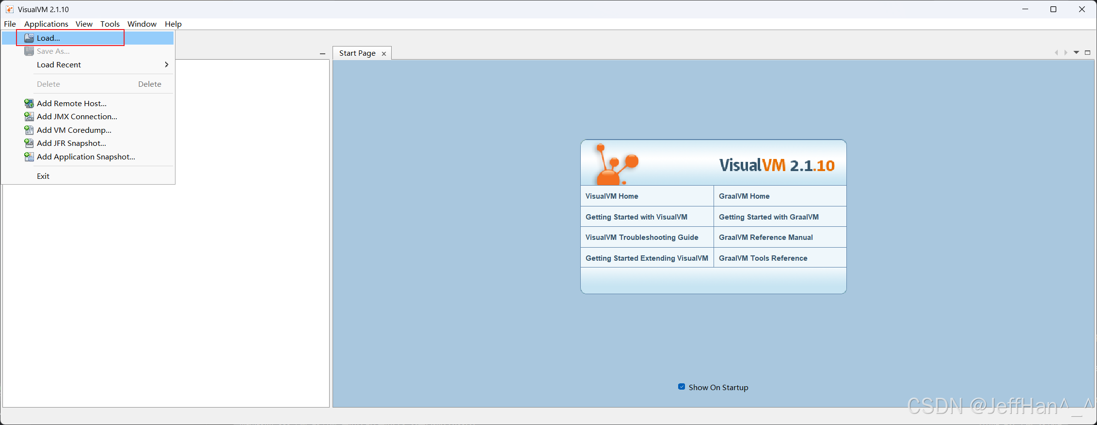
Task: Open the Help menu
Action: tap(173, 24)
